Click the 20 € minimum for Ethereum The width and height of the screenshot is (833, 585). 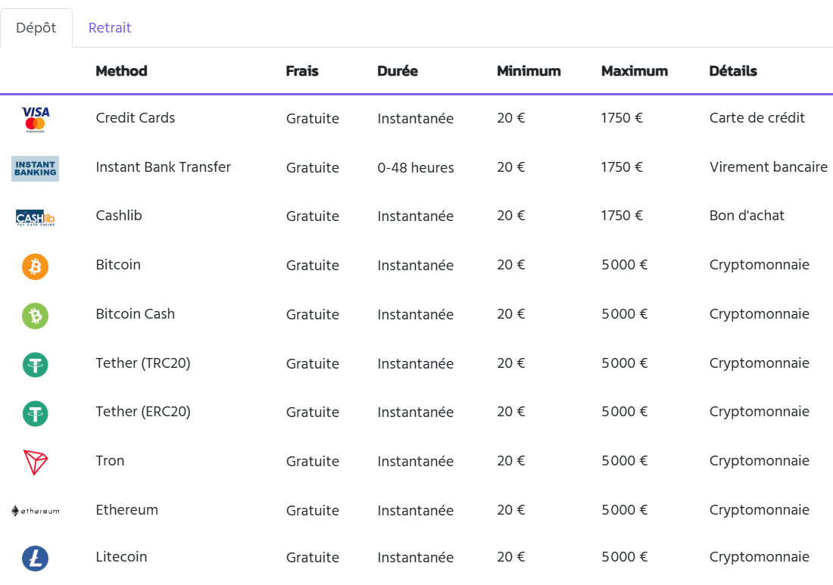click(x=510, y=510)
